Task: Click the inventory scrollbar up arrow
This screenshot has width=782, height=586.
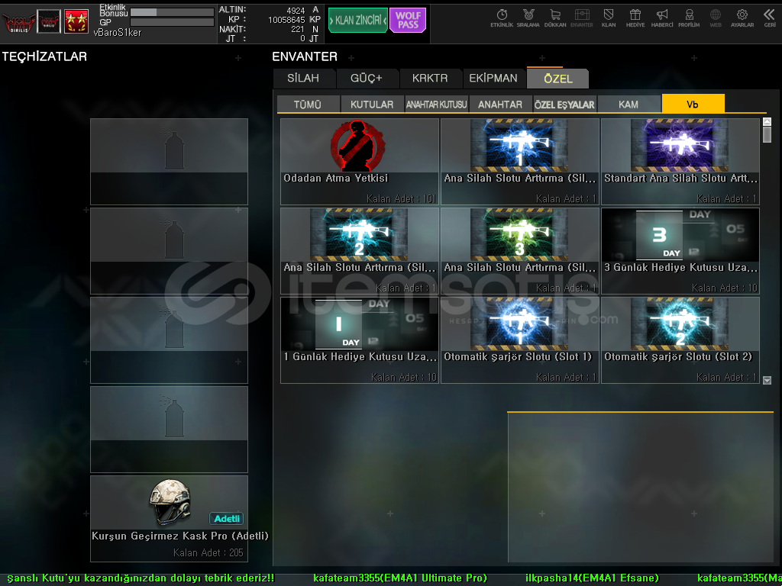Action: click(767, 121)
